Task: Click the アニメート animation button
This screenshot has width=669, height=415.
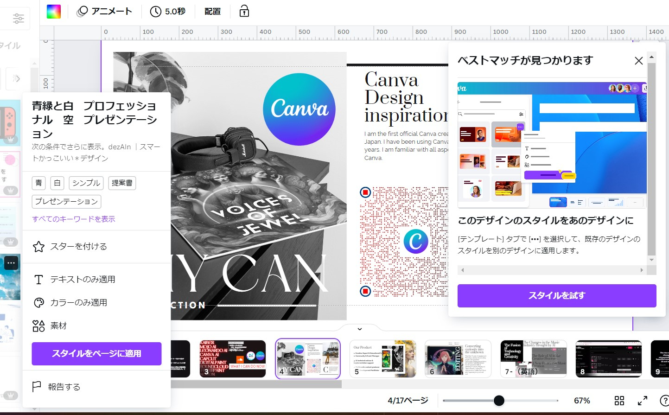Action: 105,12
